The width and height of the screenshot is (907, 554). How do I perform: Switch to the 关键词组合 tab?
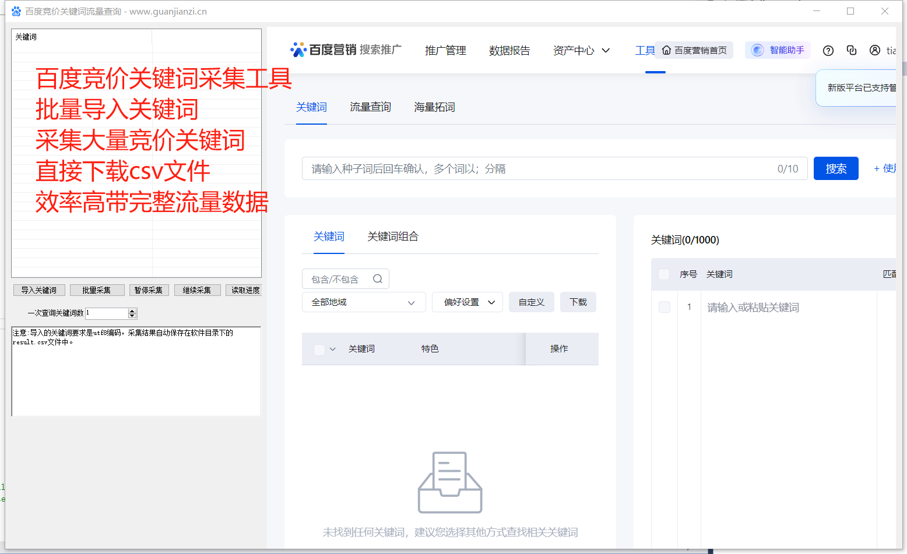(393, 237)
